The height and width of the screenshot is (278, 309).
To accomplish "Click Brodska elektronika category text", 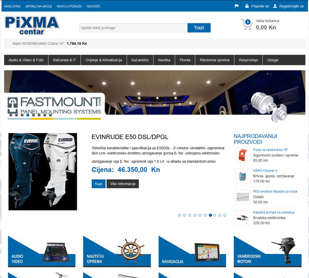I will click(x=269, y=218).
